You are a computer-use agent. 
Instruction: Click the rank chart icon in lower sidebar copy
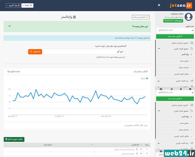tap(192, 143)
